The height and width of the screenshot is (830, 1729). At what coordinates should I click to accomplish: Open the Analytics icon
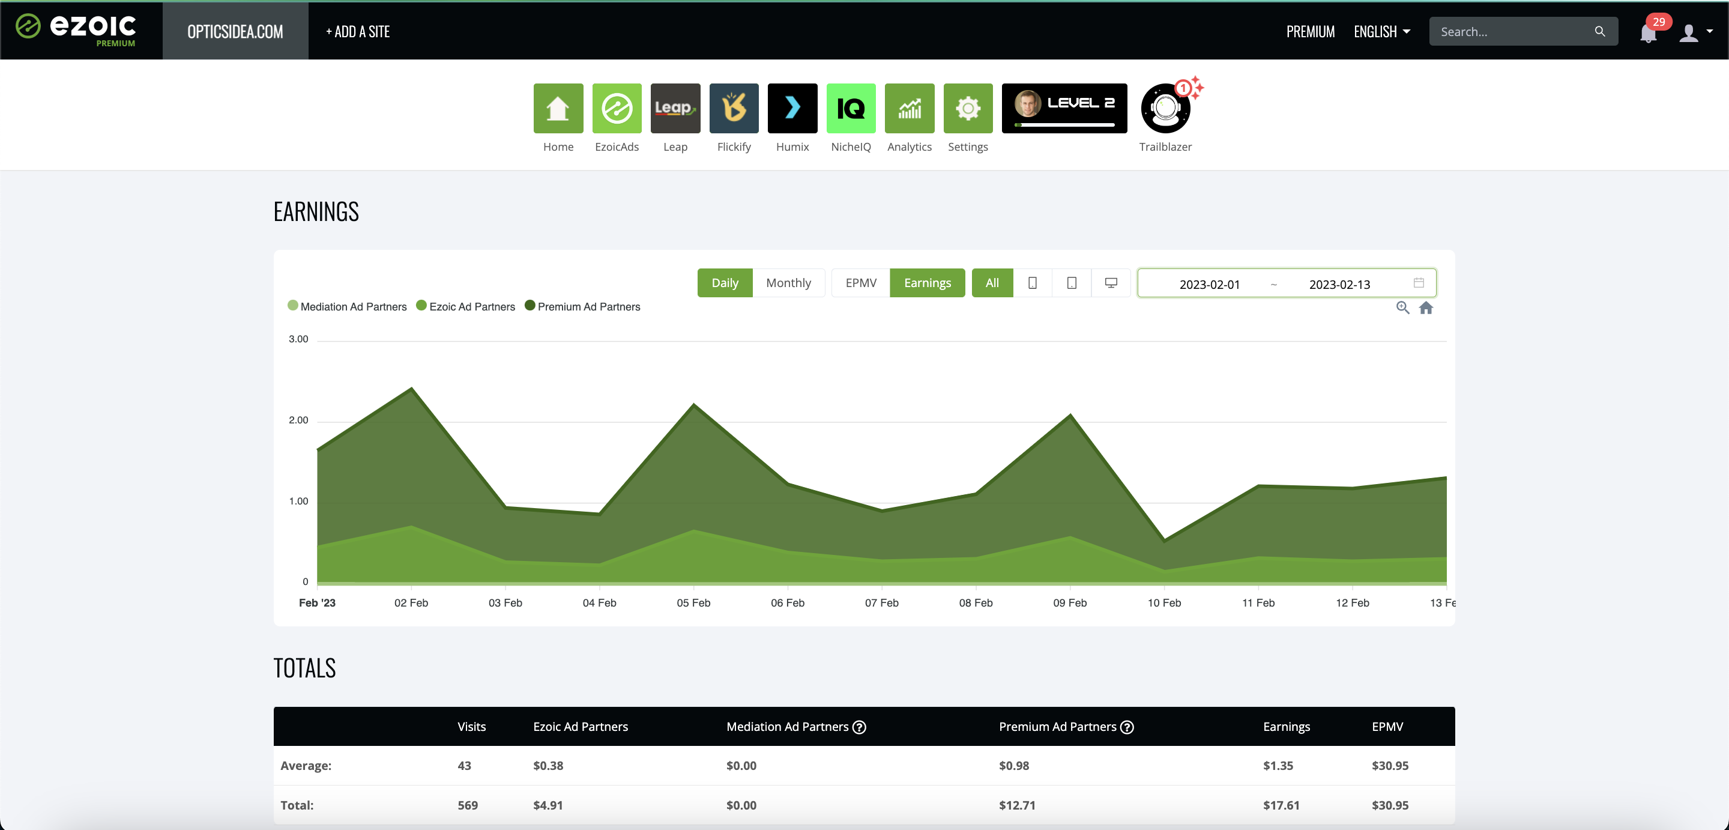pos(910,108)
